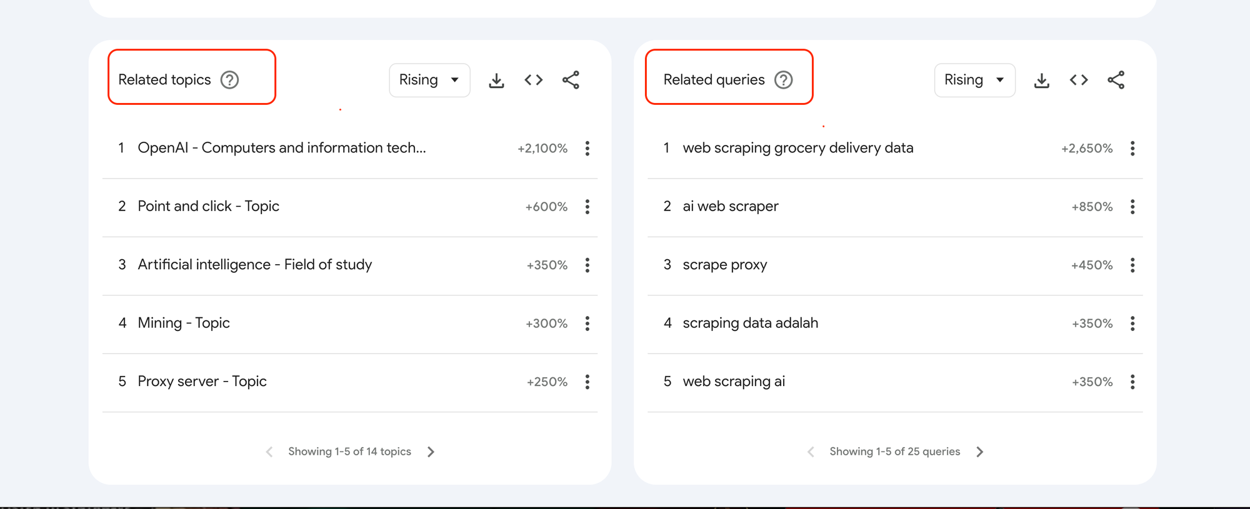1250x509 pixels.
Task: Go to next page of related topics
Action: coord(431,452)
